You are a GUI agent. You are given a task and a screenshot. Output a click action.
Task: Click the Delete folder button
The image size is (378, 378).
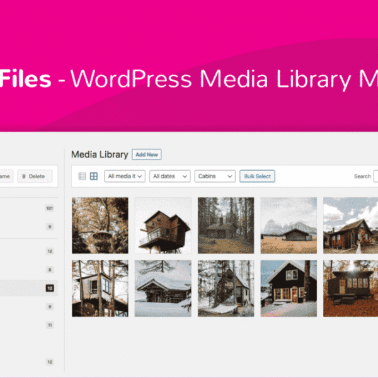pos(35,176)
